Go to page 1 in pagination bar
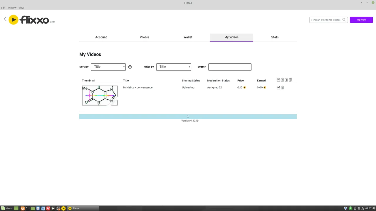376x211 pixels. click(x=188, y=117)
